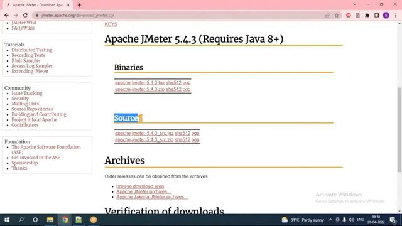
Task: Open JUnit Sampler tutorial
Action: tap(26, 61)
